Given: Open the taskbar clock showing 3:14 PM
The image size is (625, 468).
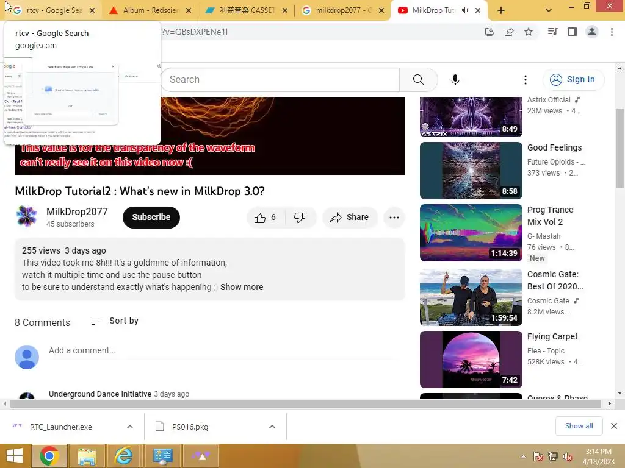Looking at the screenshot, I should pyautogui.click(x=598, y=456).
